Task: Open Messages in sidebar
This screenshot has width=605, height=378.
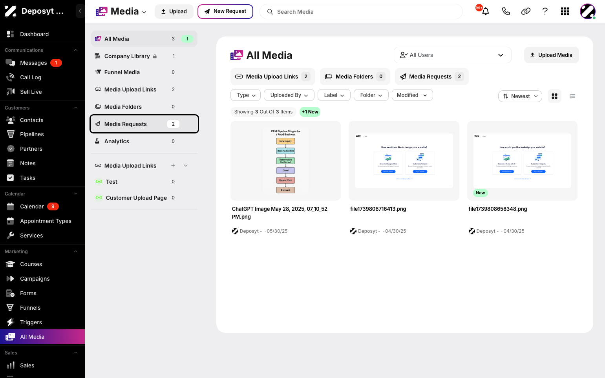Action: pyautogui.click(x=42, y=63)
